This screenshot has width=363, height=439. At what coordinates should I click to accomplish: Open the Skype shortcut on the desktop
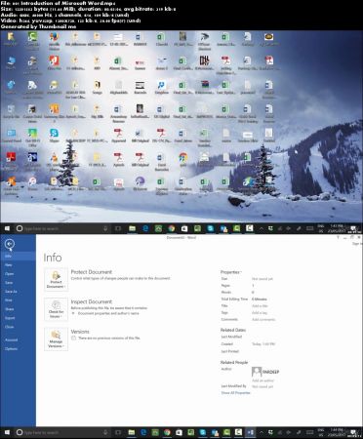54,135
